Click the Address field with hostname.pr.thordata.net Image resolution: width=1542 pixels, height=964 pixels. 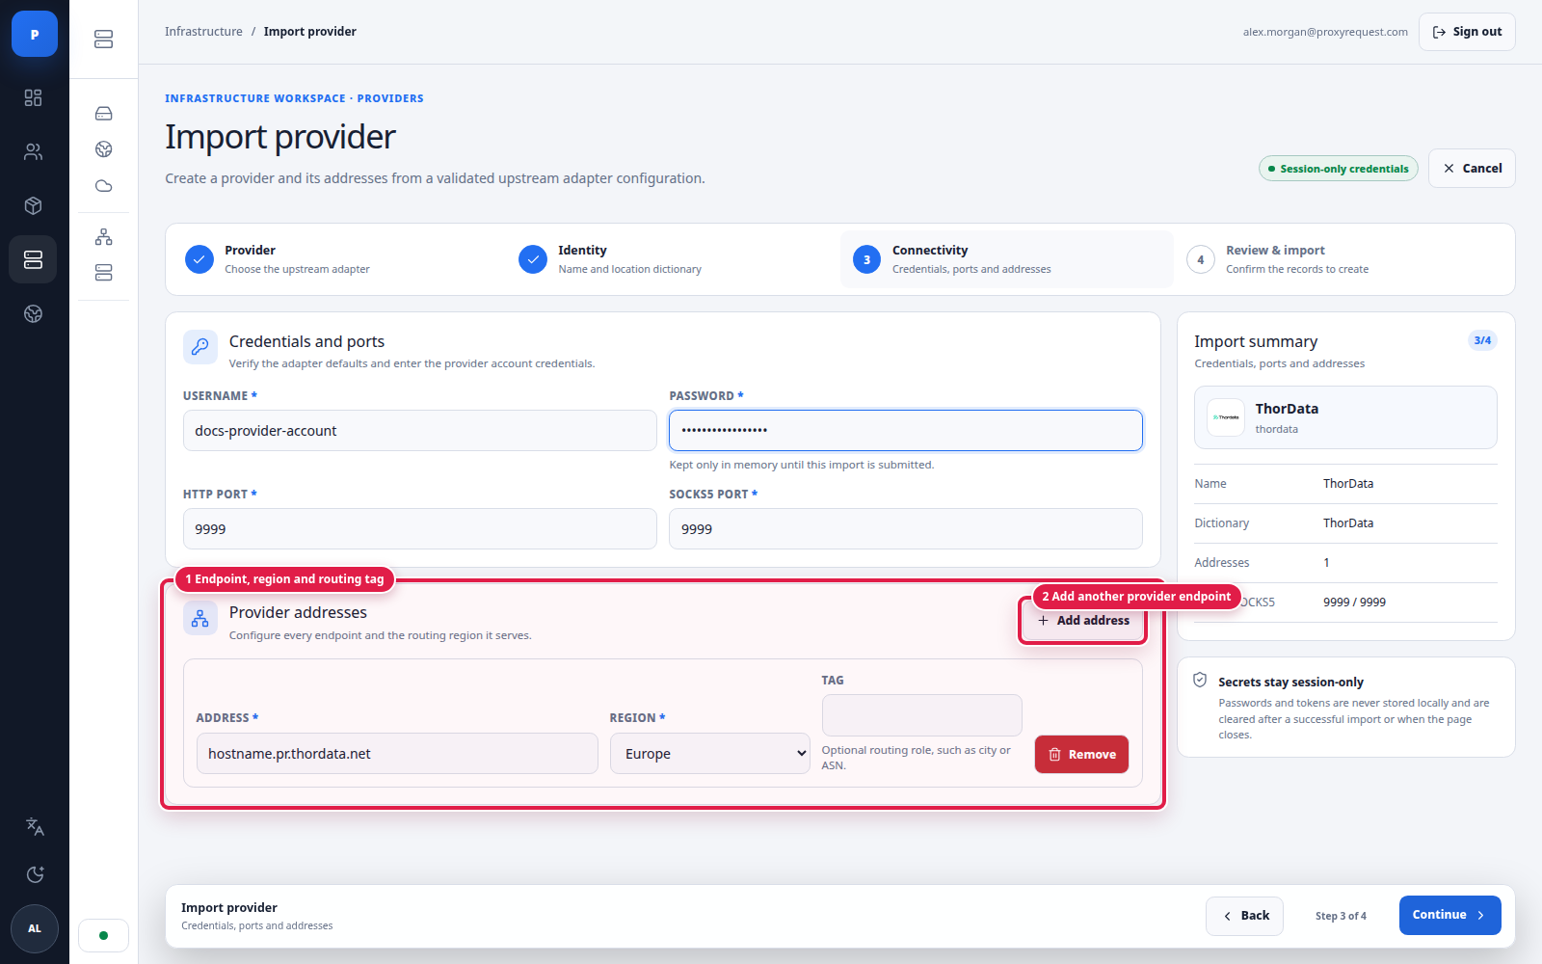(397, 754)
